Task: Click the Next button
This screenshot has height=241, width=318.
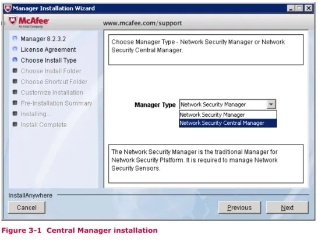Action: tap(287, 207)
